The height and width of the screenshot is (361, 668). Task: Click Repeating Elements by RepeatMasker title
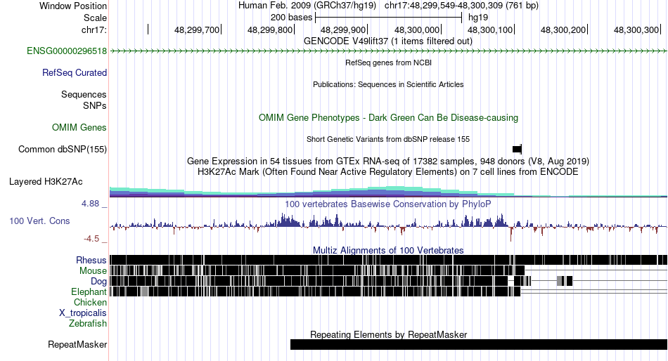tap(389, 334)
